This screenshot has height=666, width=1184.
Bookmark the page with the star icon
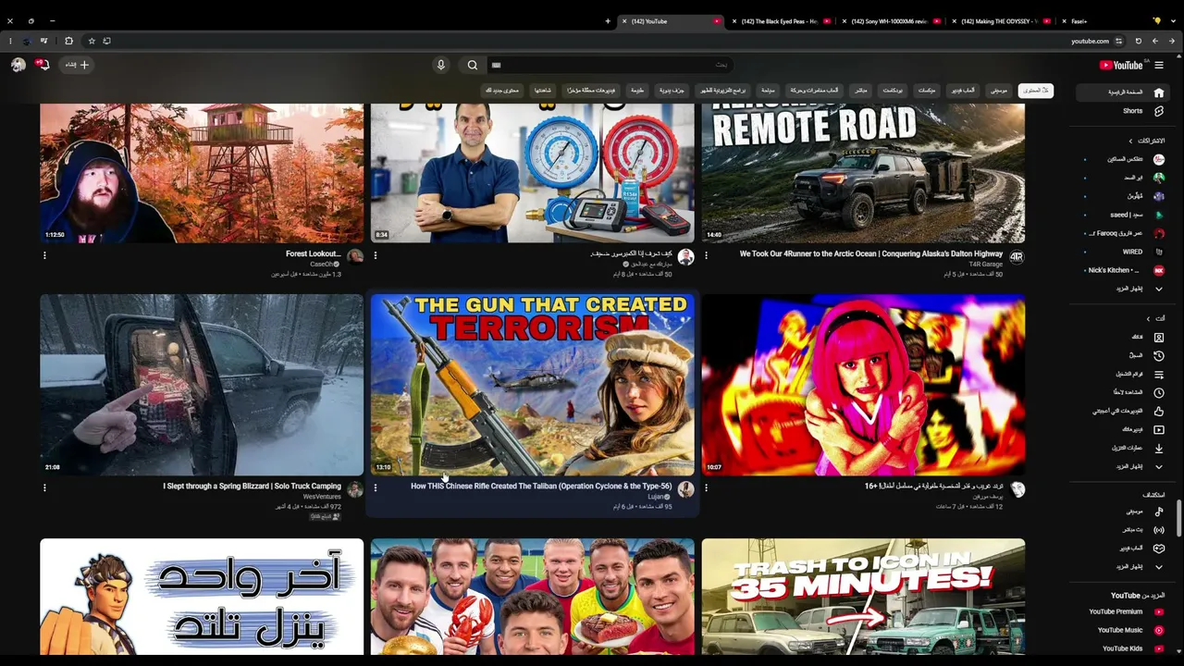click(x=92, y=41)
